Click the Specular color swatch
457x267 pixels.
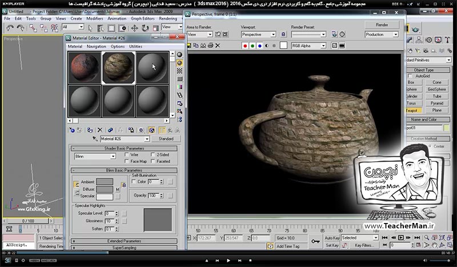(x=105, y=197)
